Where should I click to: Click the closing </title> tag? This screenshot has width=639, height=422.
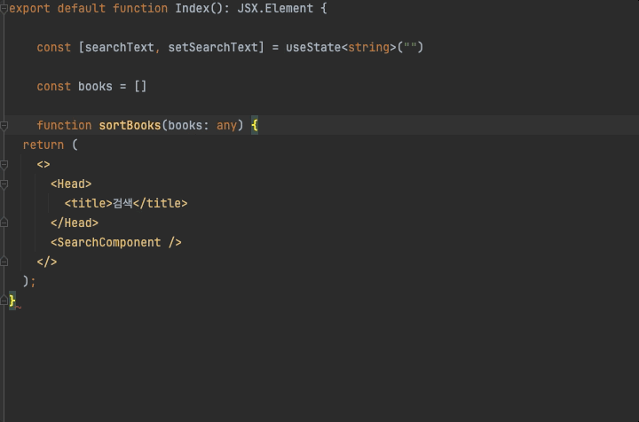pos(160,204)
